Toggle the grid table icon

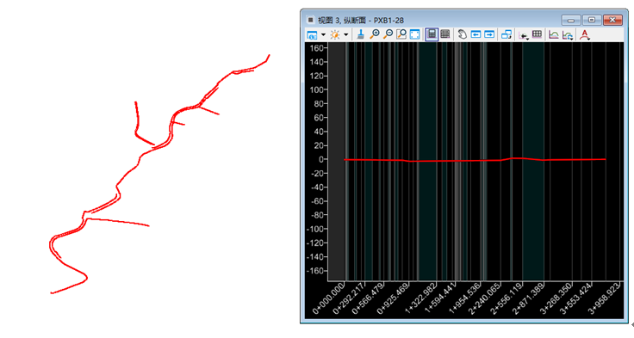click(x=537, y=34)
